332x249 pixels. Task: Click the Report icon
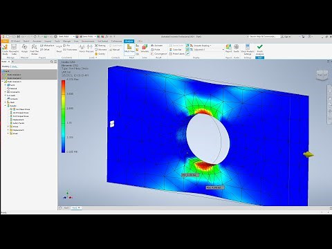228,49
